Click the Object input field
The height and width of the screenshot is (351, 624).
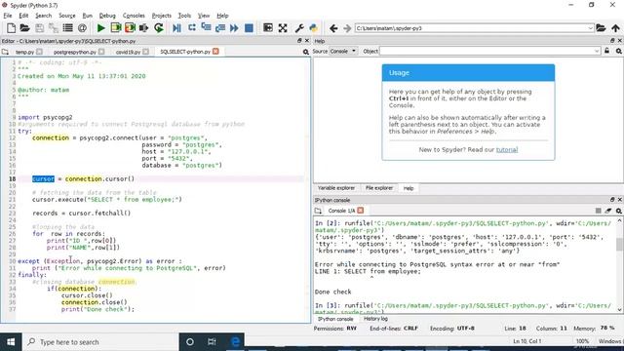tap(487, 51)
